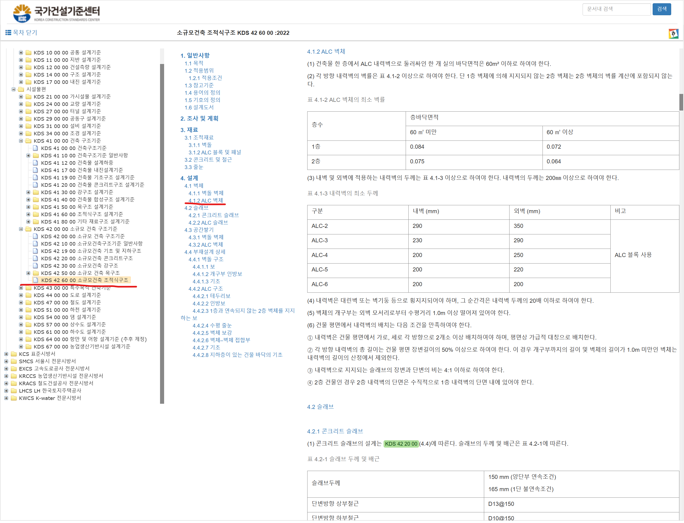Select KDS 42 60 00 소규모건축 조적식구조 tree item
Viewport: 684px width, 523px height.
click(x=85, y=280)
